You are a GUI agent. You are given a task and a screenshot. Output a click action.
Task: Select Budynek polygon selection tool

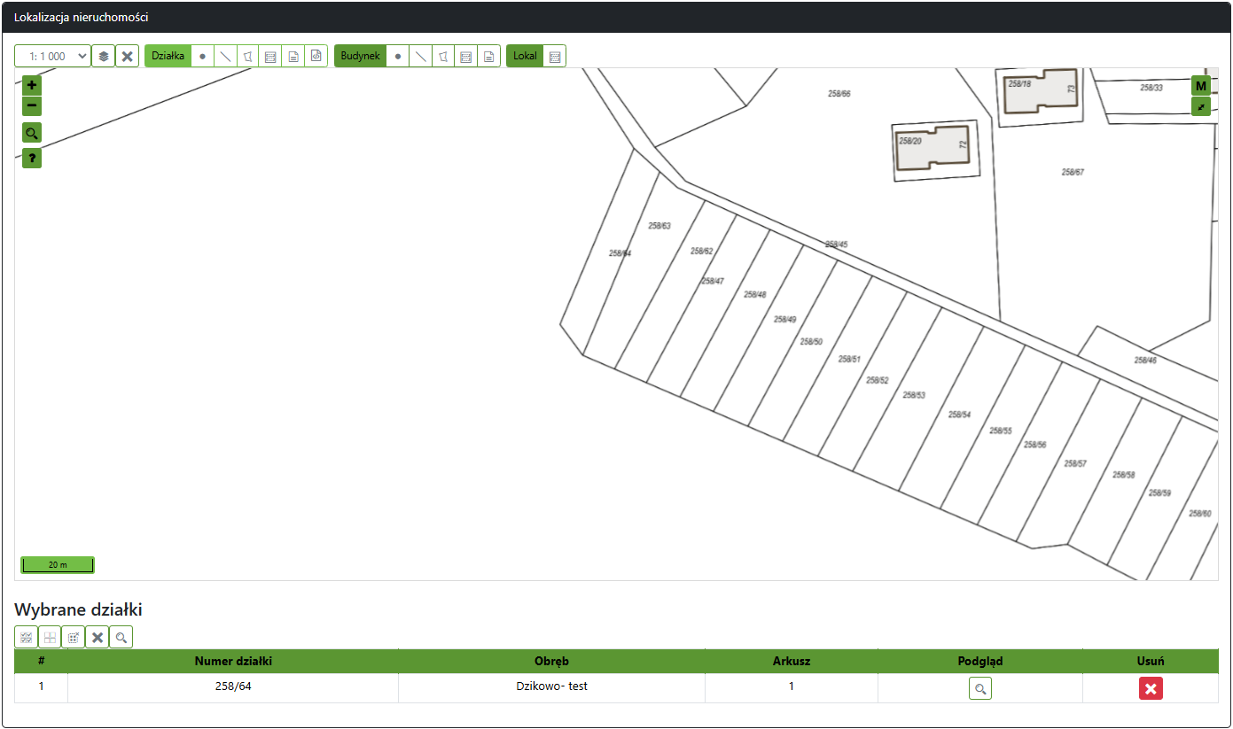pos(443,56)
